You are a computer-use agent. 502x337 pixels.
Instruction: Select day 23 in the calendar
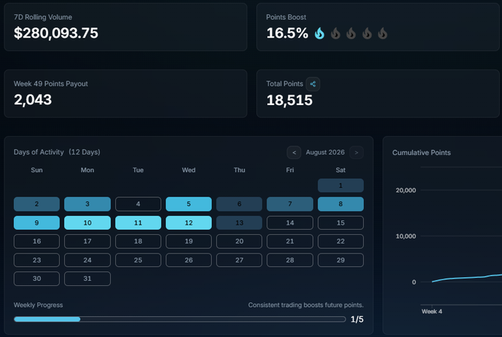click(x=36, y=259)
